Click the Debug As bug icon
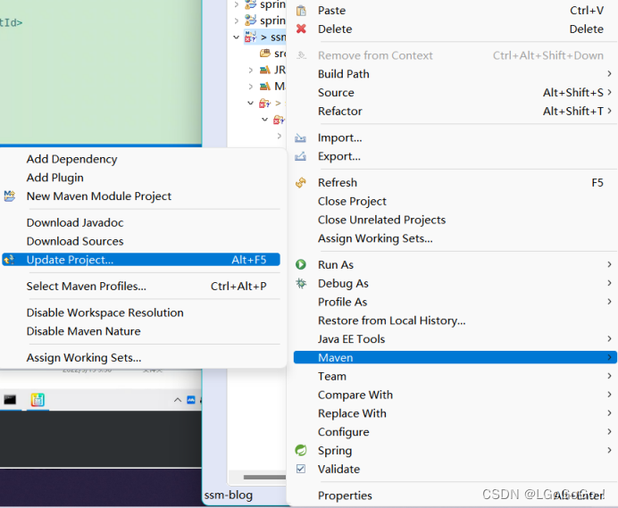This screenshot has width=618, height=508. [301, 283]
